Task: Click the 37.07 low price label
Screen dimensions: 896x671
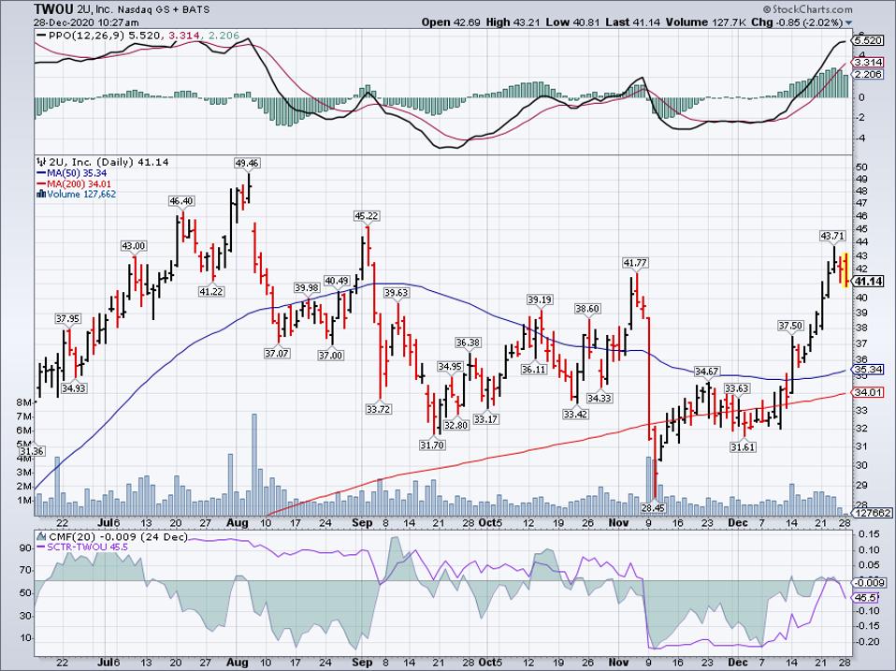Action: (277, 354)
